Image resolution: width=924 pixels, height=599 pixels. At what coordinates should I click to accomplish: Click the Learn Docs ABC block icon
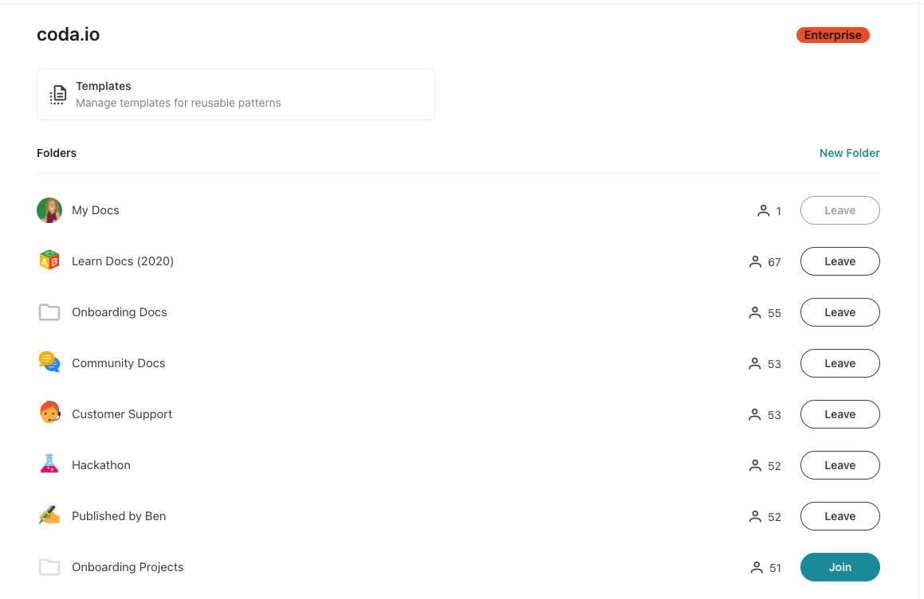(x=49, y=261)
